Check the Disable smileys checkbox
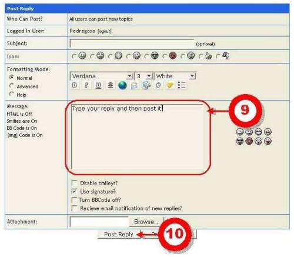 point(74,183)
